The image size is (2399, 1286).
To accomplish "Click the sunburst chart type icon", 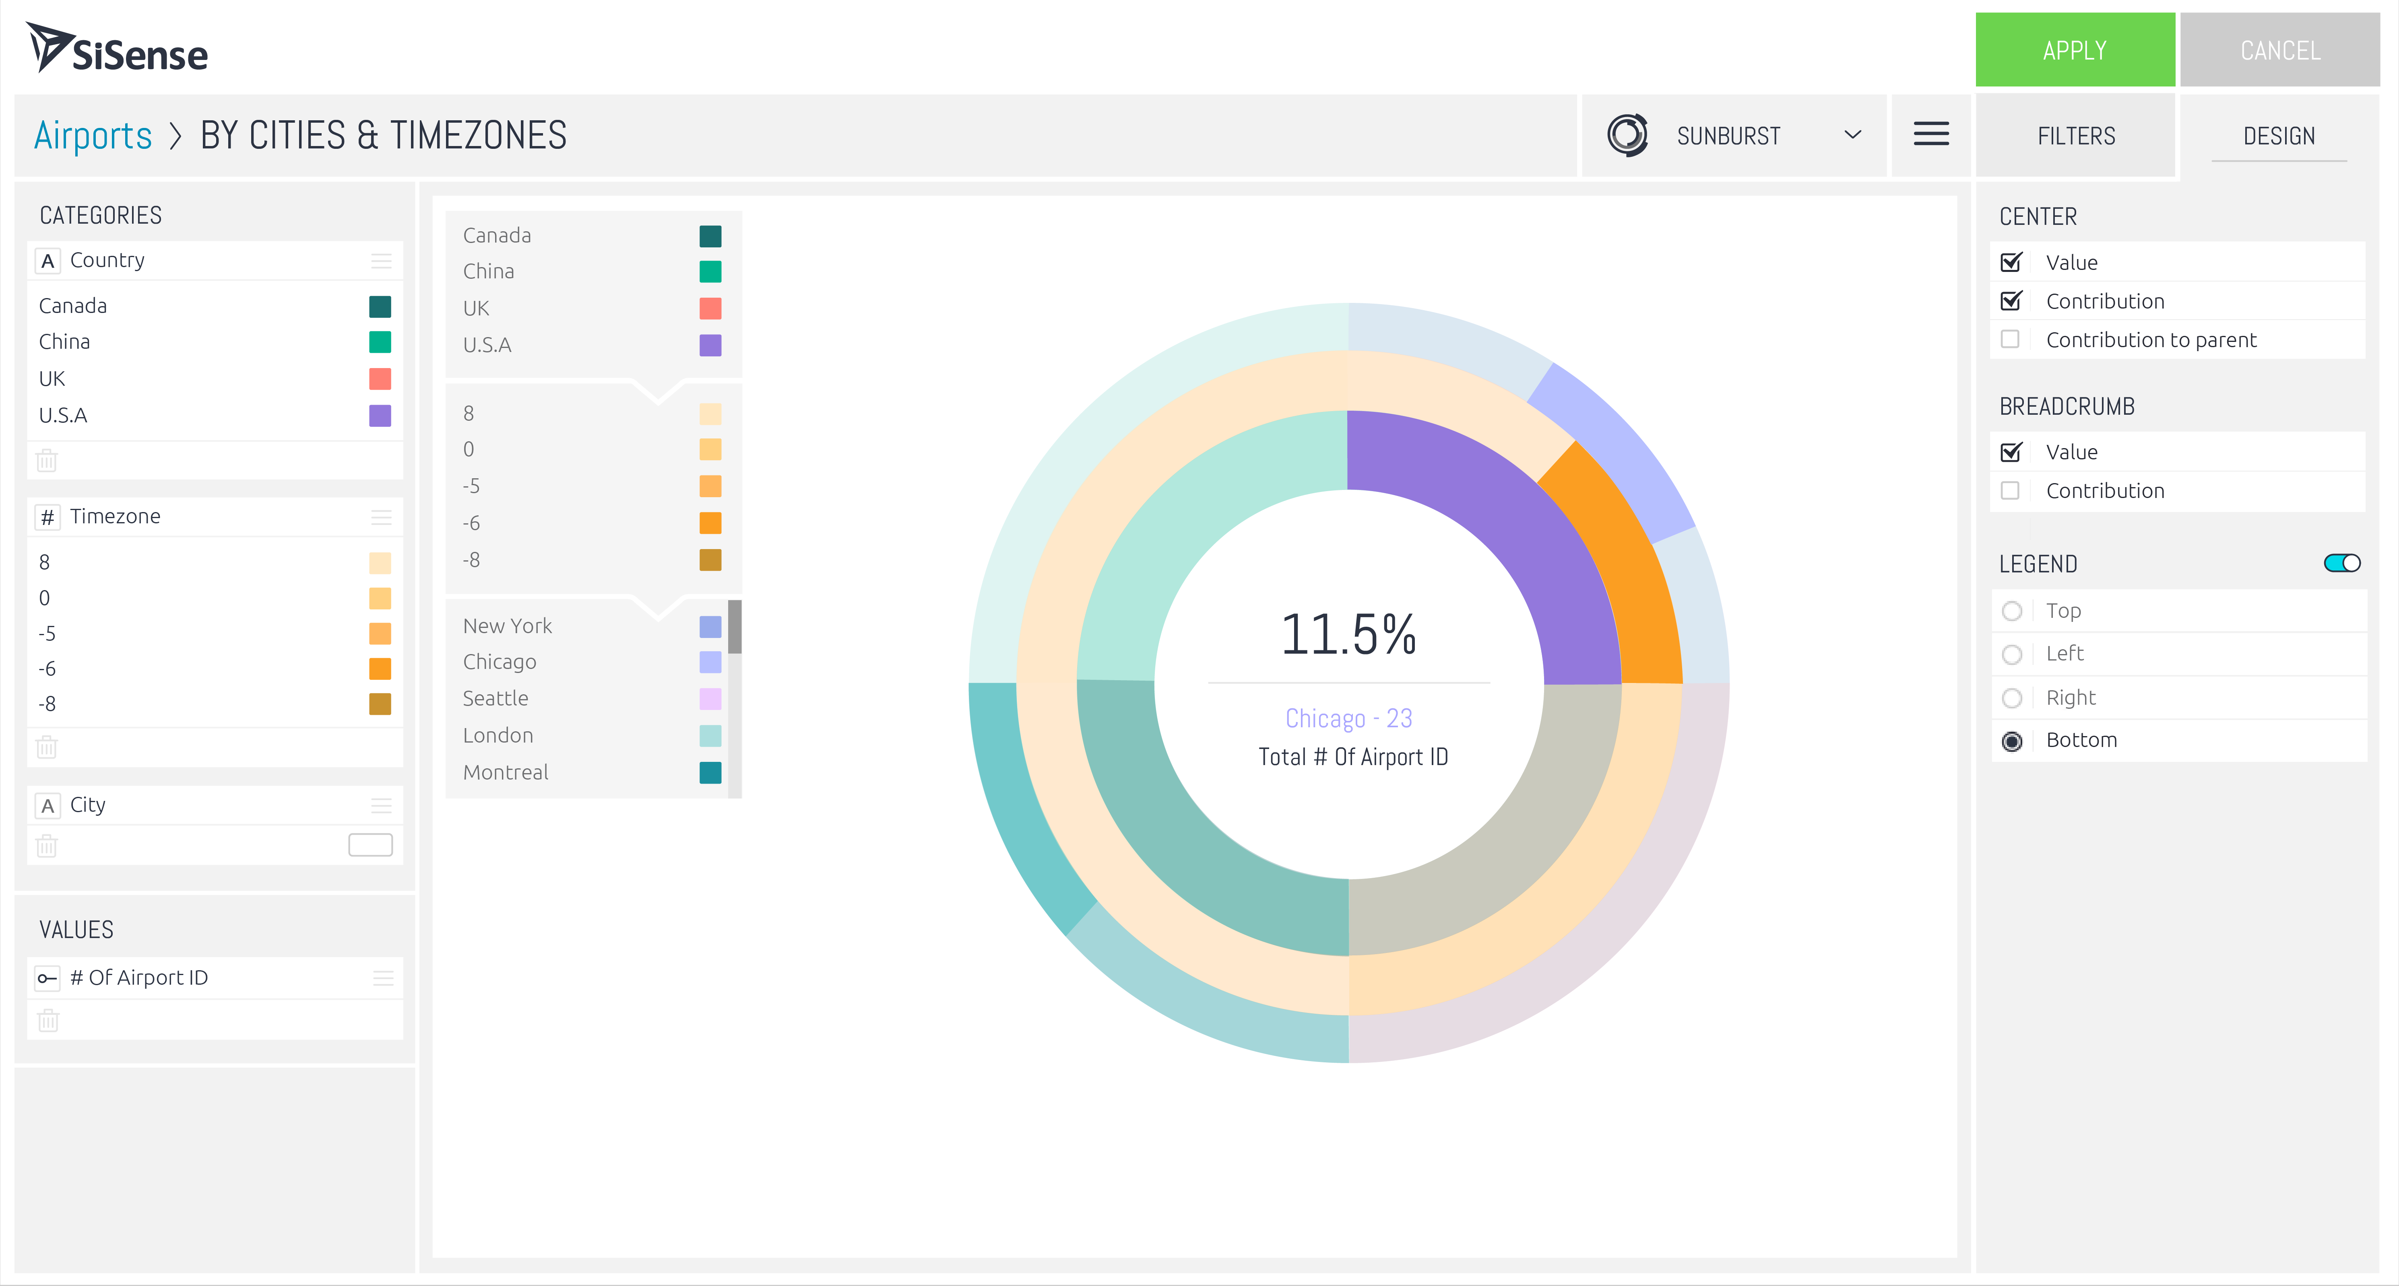I will coord(1627,135).
